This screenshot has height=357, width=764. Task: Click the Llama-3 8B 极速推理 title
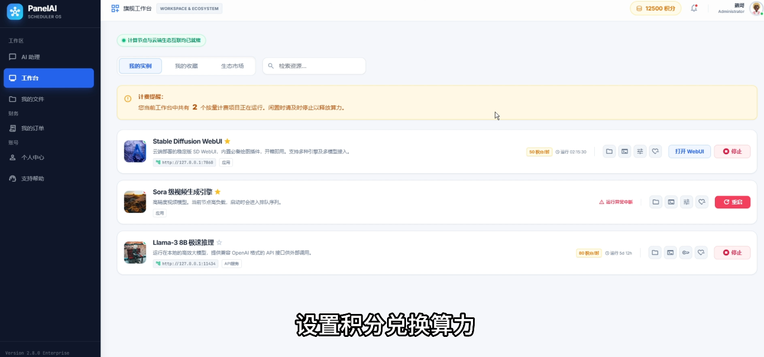(x=183, y=242)
